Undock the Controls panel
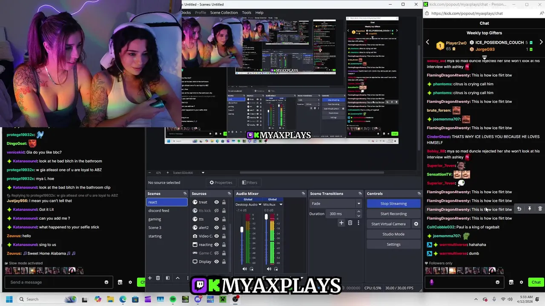 click(419, 193)
